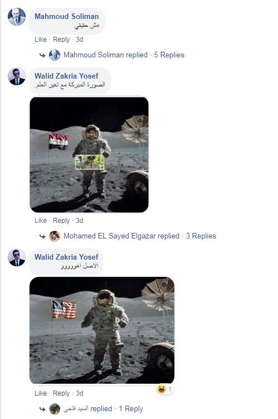The height and width of the screenshot is (419, 278).
Task: Reply to the Egyptian flag moon photo comment
Action: 61,221
